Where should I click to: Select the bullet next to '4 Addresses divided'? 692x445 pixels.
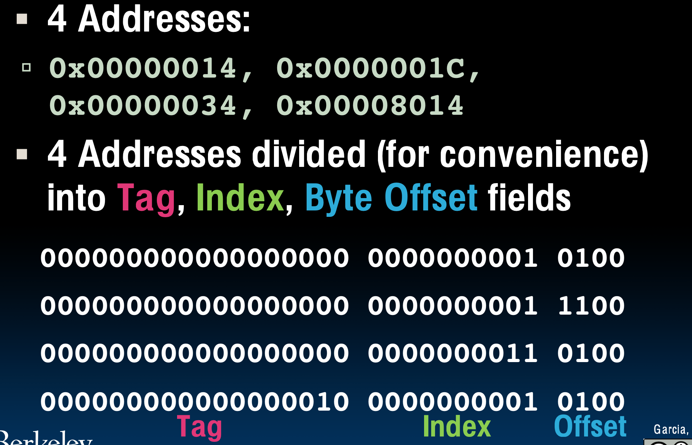click(x=22, y=154)
